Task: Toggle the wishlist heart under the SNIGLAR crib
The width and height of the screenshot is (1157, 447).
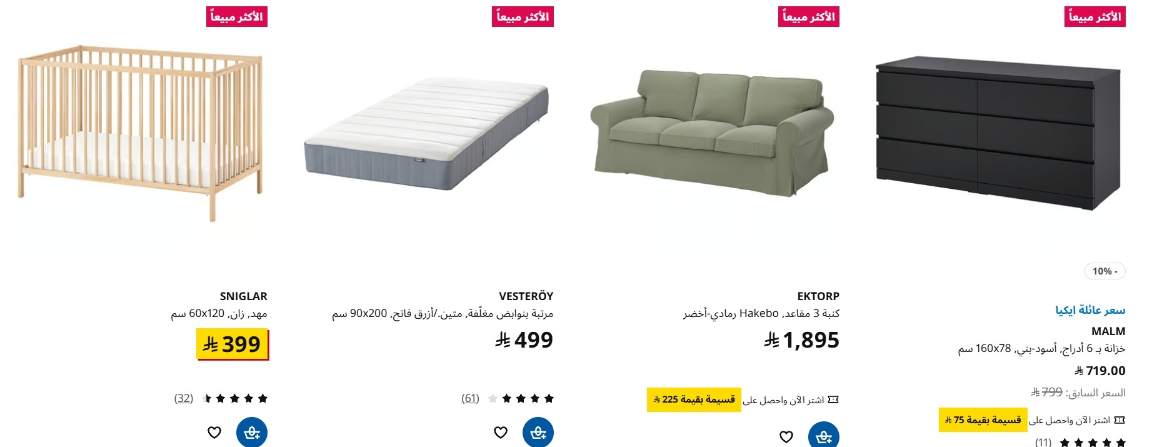Action: coord(214,431)
